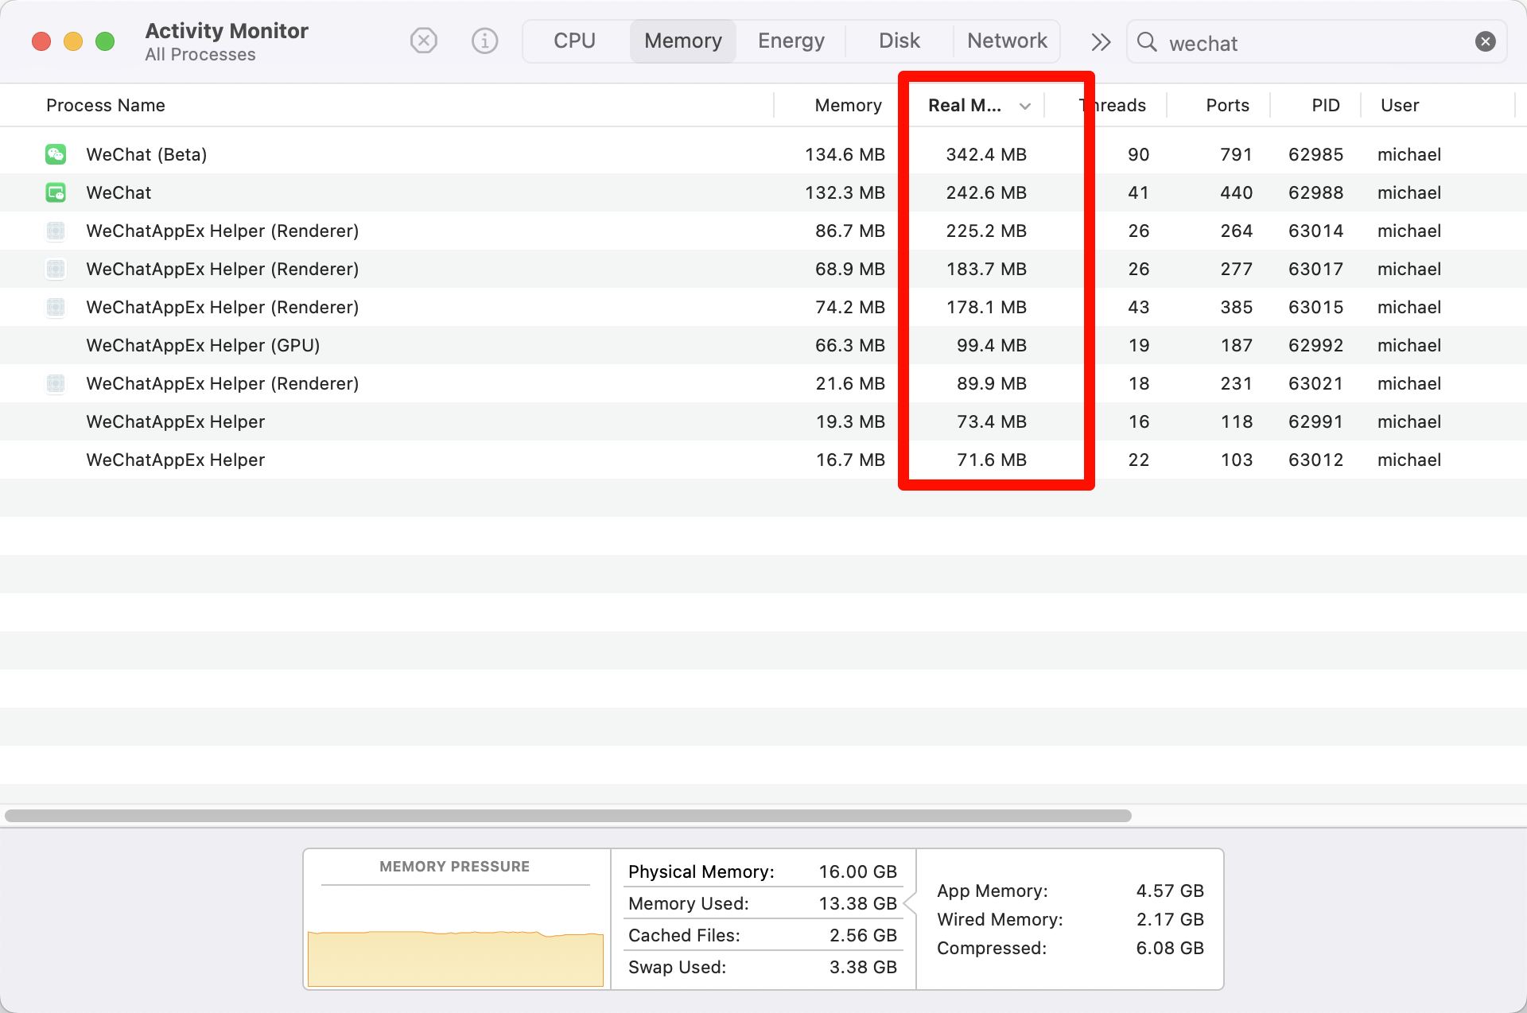Click the Swap Used 3.38 GB entry

coord(763,967)
